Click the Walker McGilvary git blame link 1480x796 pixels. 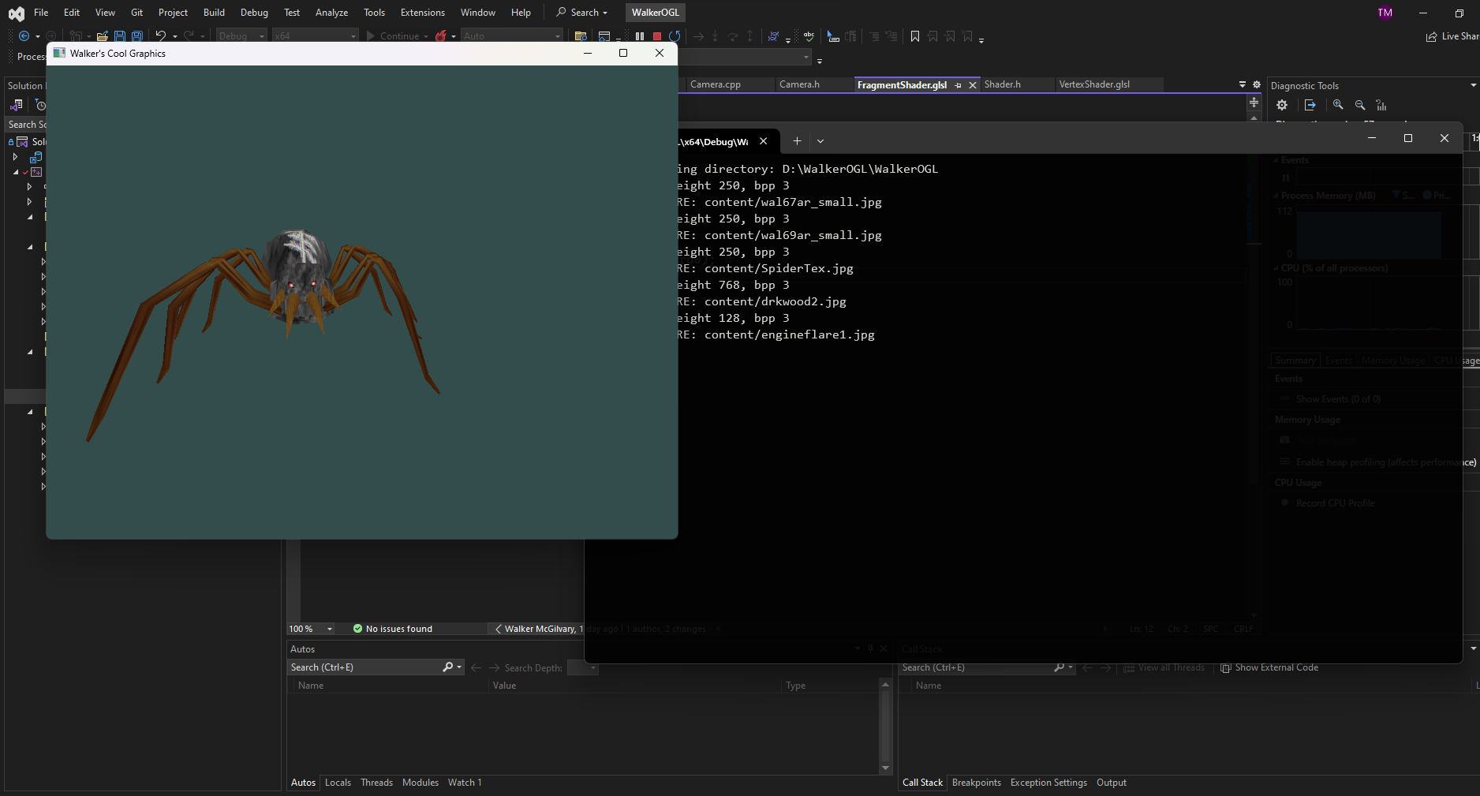(540, 629)
